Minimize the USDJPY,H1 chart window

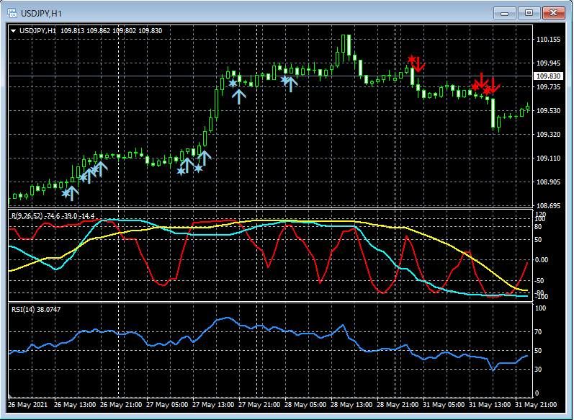[x=506, y=12]
